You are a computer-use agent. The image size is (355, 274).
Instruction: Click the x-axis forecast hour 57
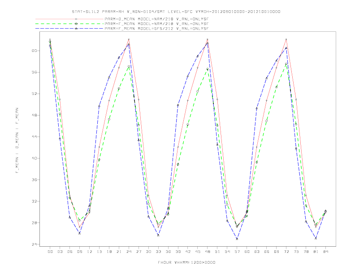coord(237,252)
